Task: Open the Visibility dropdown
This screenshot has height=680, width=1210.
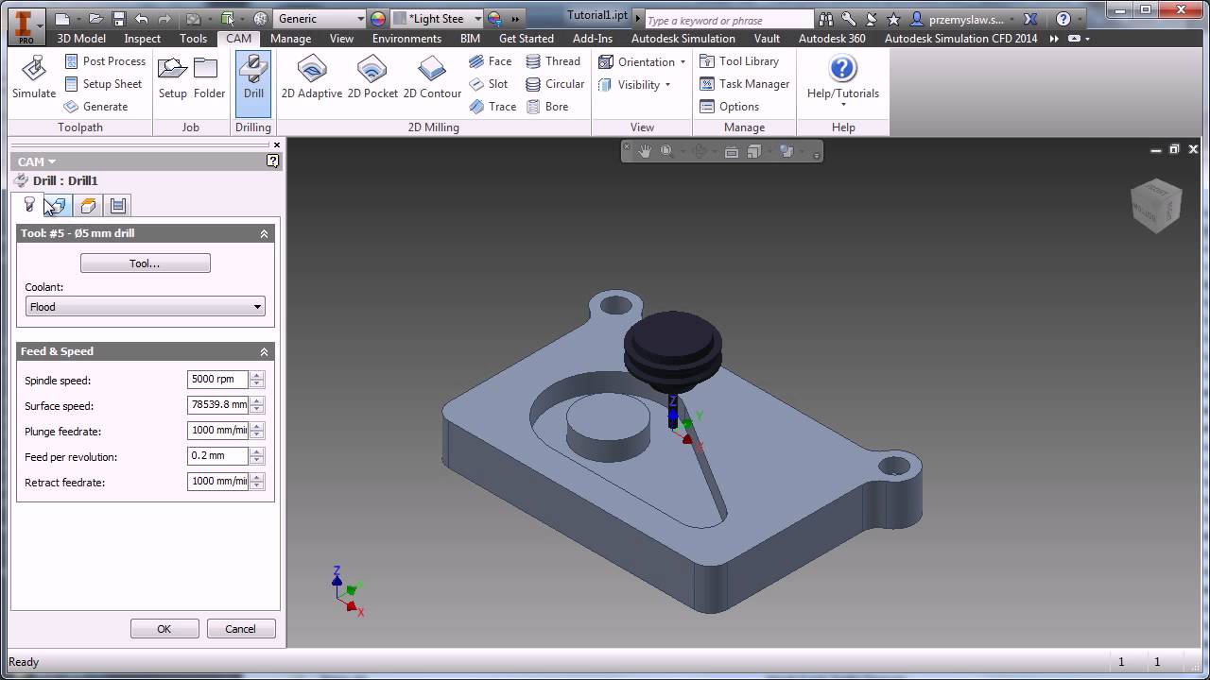Action: (634, 84)
